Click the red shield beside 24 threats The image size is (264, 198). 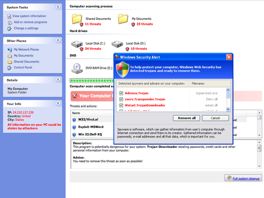(x=82, y=49)
